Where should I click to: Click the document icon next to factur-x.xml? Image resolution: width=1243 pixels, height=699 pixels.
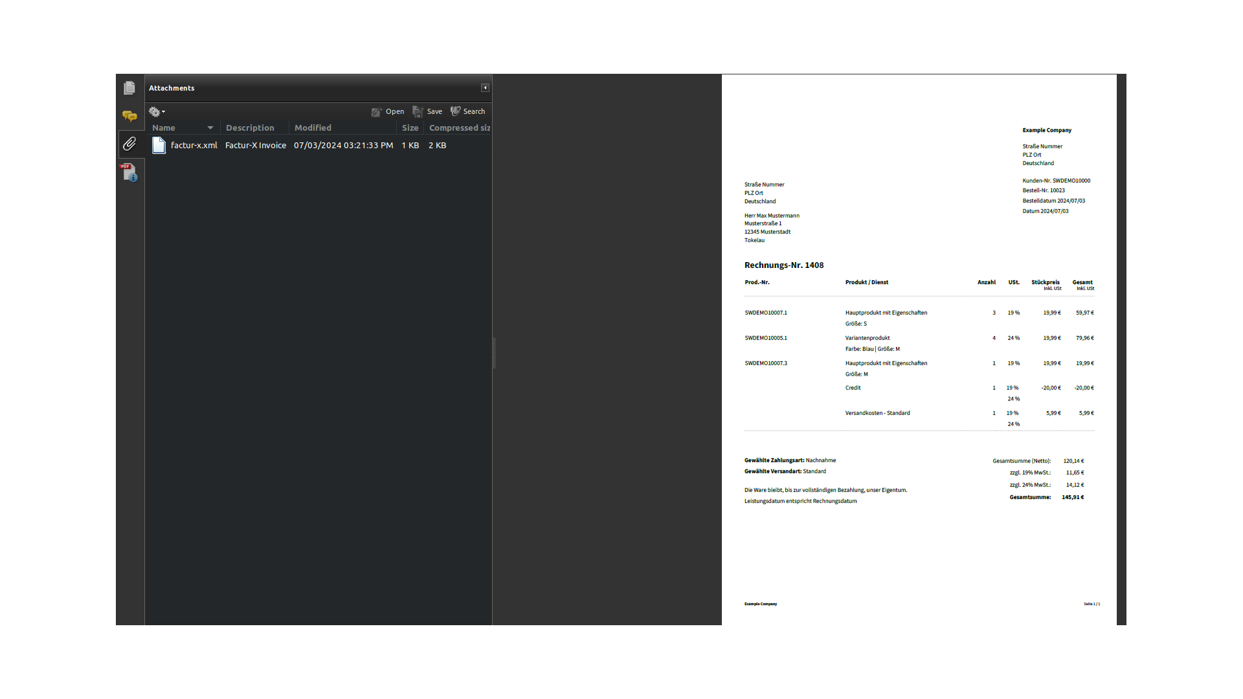pos(159,145)
